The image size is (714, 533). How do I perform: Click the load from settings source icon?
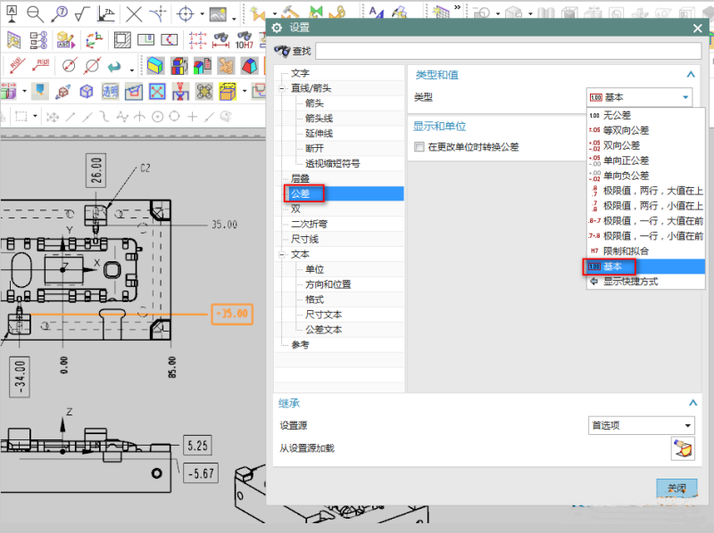(x=683, y=449)
